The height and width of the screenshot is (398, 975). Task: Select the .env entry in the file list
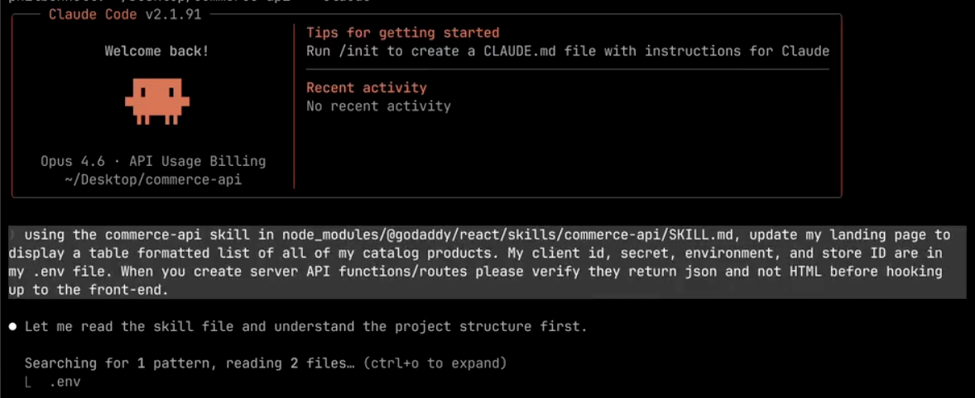pyautogui.click(x=64, y=382)
